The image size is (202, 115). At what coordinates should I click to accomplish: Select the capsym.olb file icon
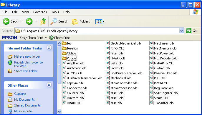pos(64,83)
